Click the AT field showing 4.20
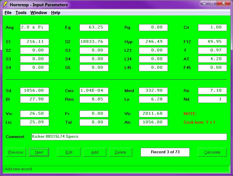233x176 pixels. point(213,59)
